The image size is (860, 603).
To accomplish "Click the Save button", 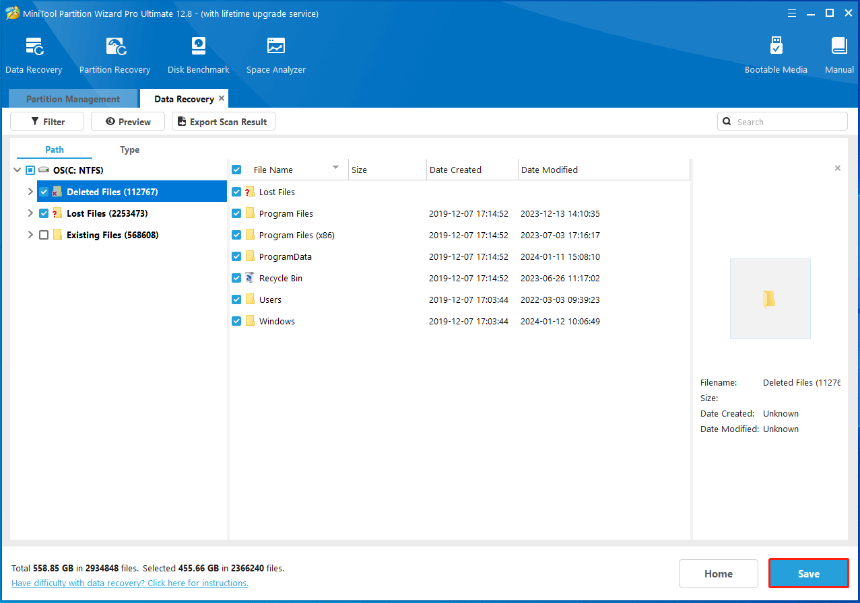I will point(809,573).
